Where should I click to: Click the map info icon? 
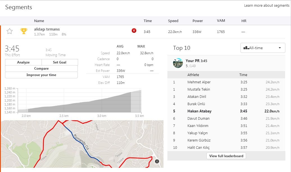tap(157, 161)
